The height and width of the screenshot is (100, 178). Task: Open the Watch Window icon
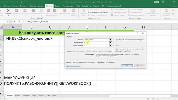click(x=153, y=11)
